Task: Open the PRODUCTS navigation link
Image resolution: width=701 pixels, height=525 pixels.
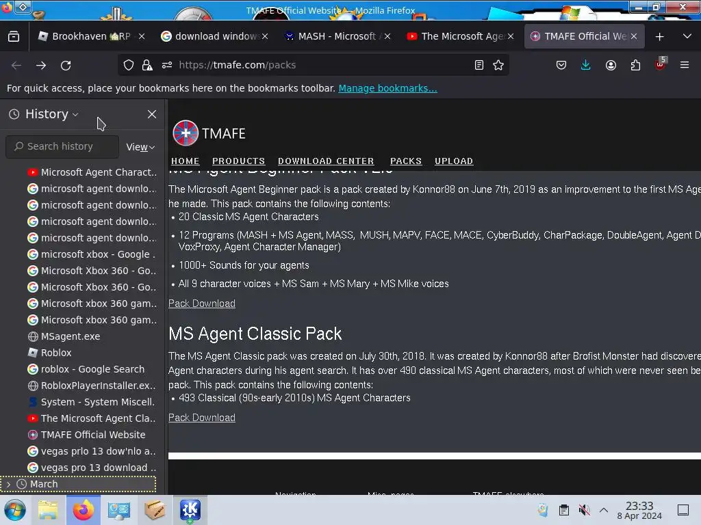Action: tap(238, 161)
